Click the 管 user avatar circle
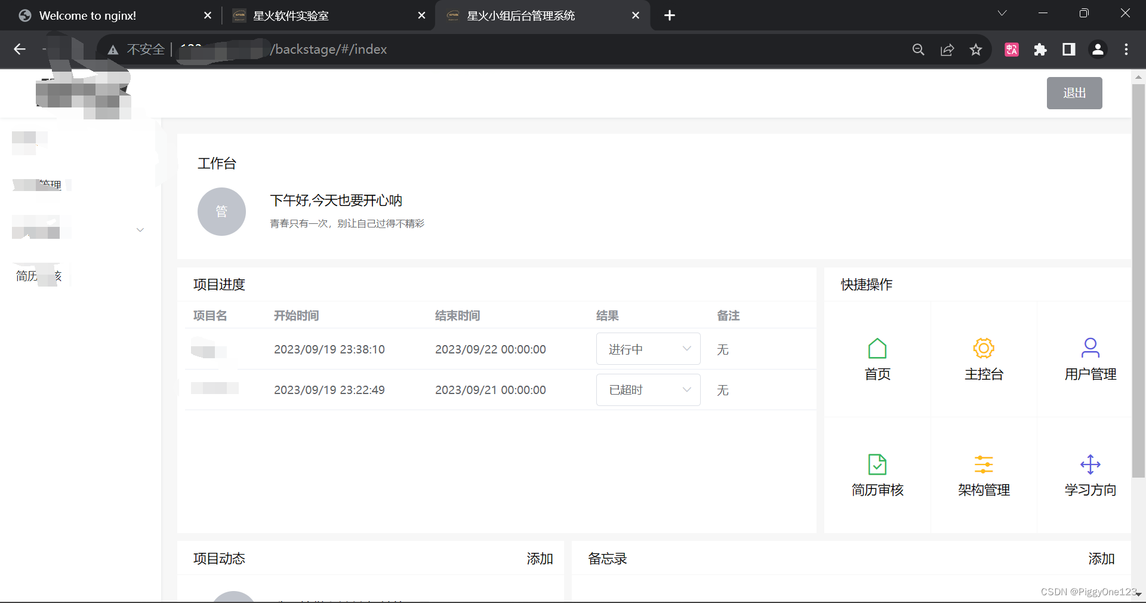Image resolution: width=1146 pixels, height=603 pixels. tap(221, 211)
